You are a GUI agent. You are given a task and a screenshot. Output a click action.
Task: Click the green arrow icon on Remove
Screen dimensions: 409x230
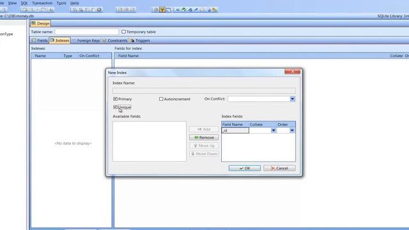click(196, 137)
